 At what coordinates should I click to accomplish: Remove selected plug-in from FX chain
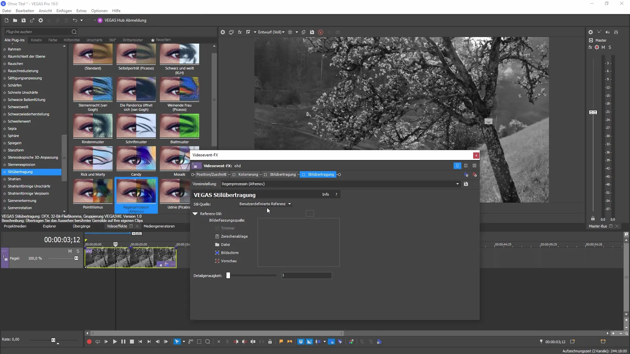[475, 175]
